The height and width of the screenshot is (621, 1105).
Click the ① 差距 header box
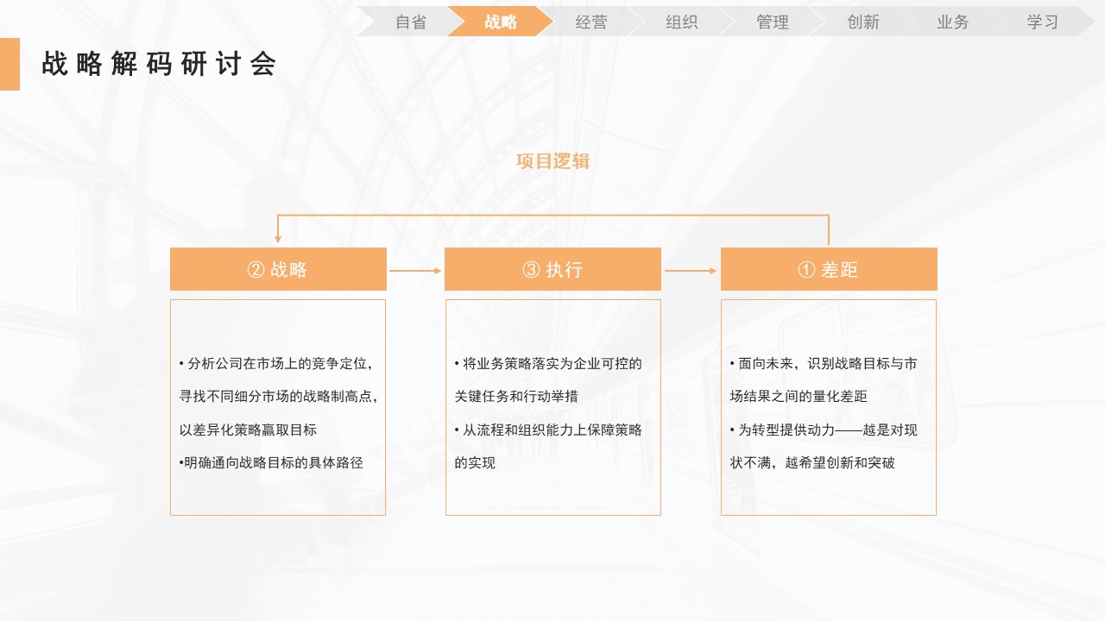(x=829, y=269)
